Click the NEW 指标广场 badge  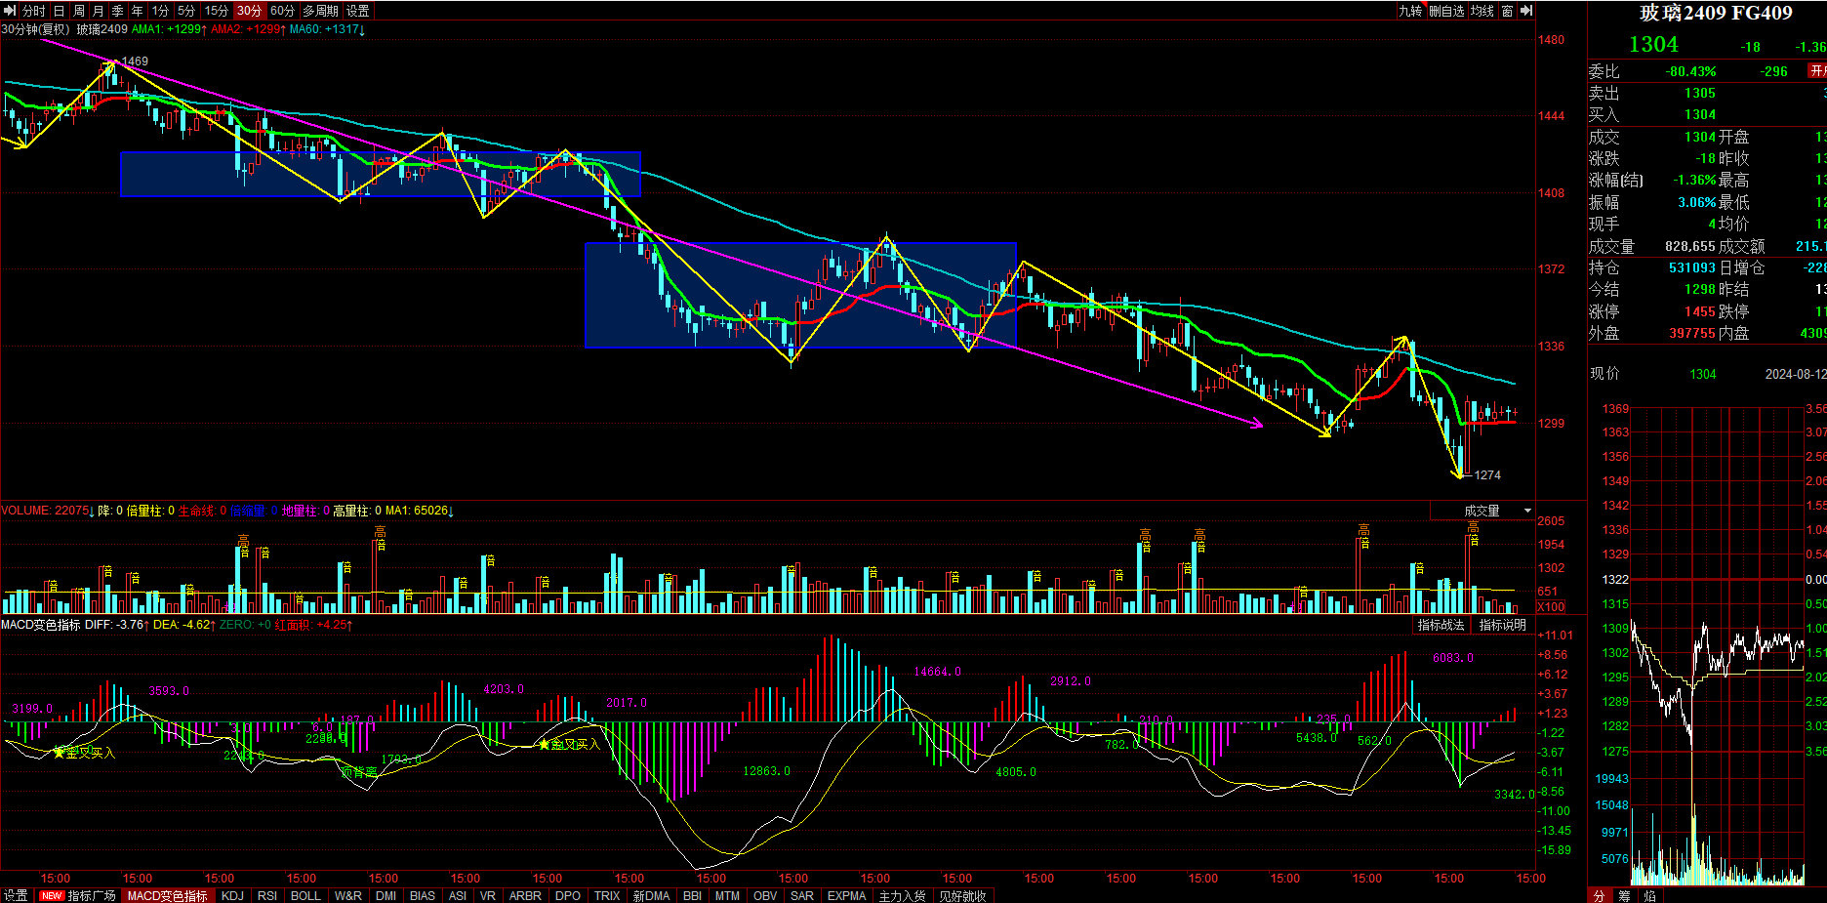pos(52,895)
